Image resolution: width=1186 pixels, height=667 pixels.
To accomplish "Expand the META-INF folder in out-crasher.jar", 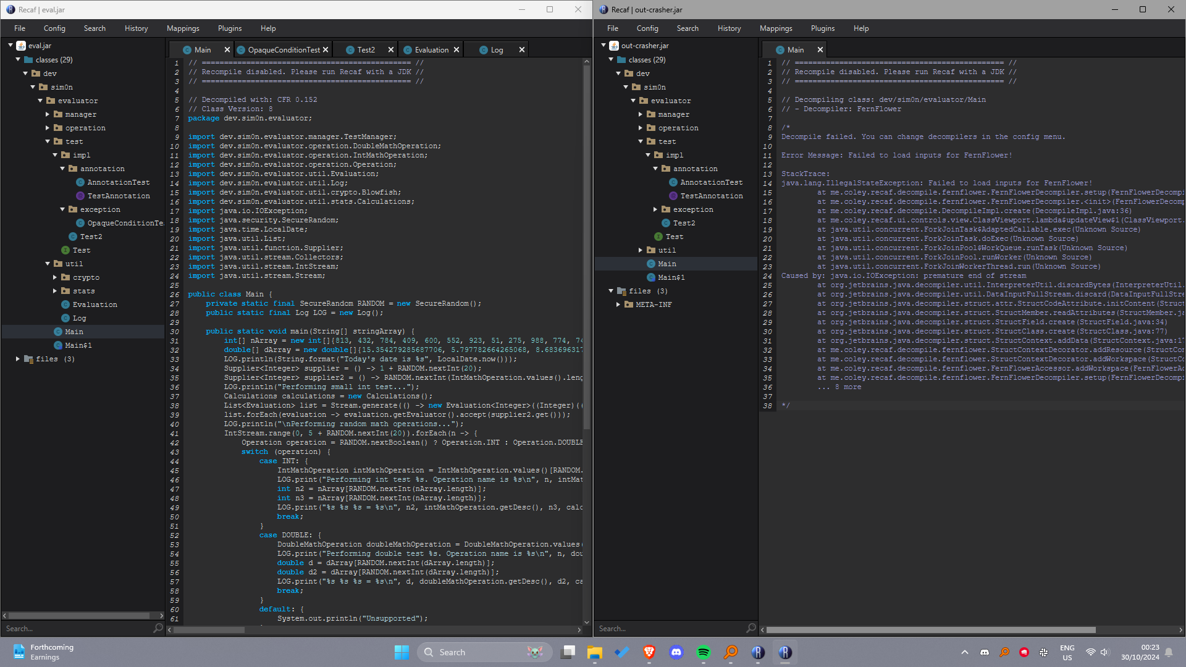I will (618, 304).
